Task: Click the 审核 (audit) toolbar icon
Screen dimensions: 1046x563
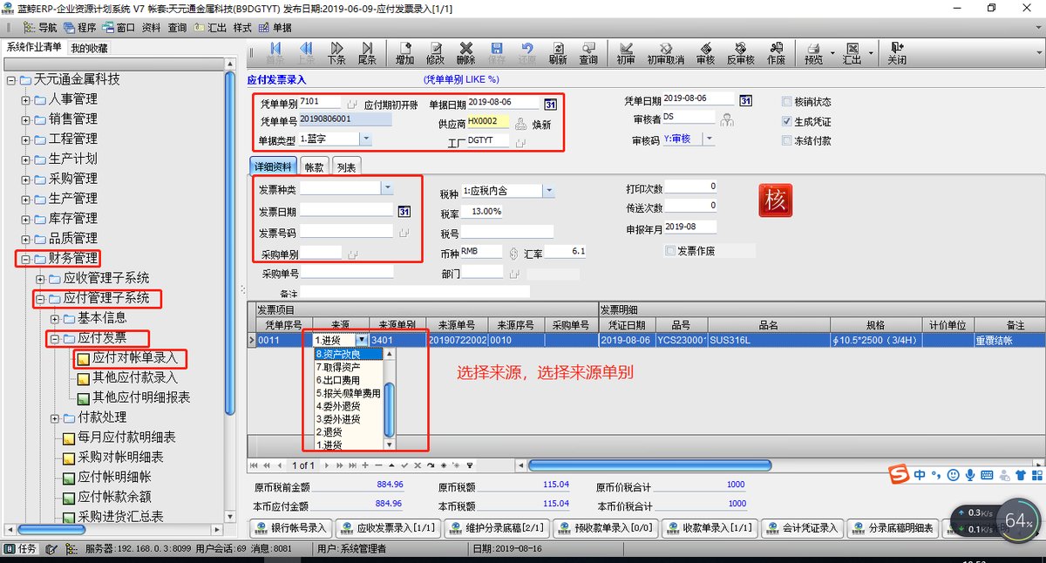Action: (x=705, y=53)
